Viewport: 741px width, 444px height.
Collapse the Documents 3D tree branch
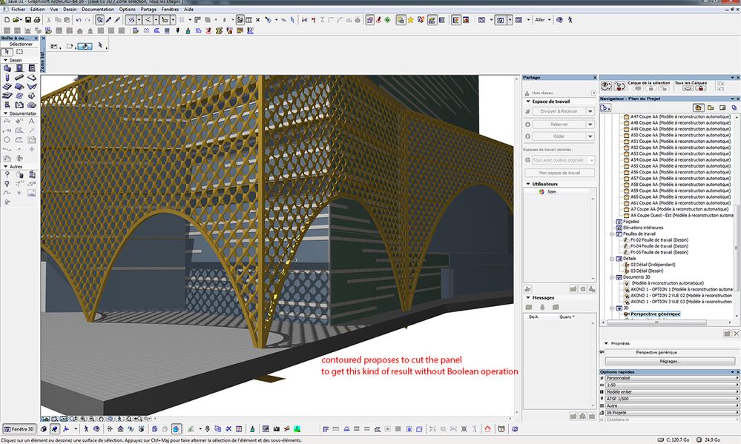pyautogui.click(x=611, y=277)
